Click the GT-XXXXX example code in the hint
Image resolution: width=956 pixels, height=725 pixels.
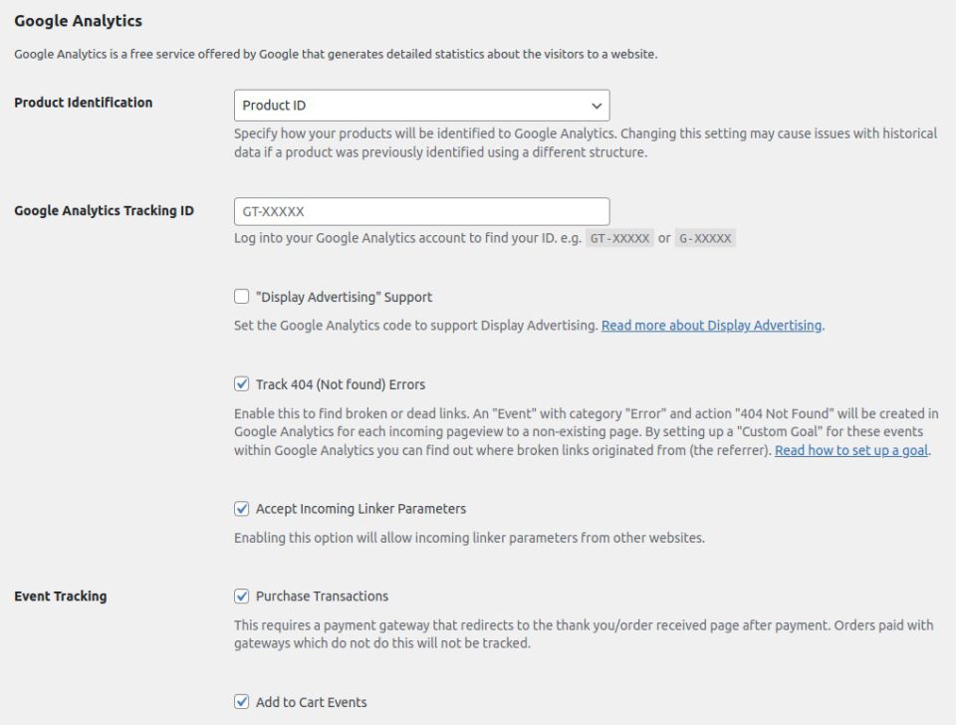point(619,239)
